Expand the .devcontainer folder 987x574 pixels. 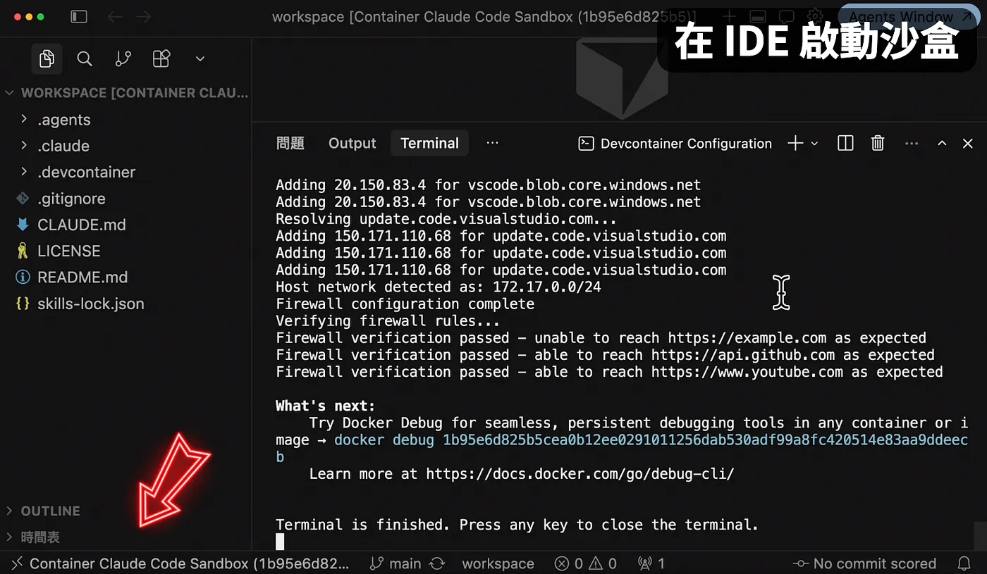(x=125, y=172)
